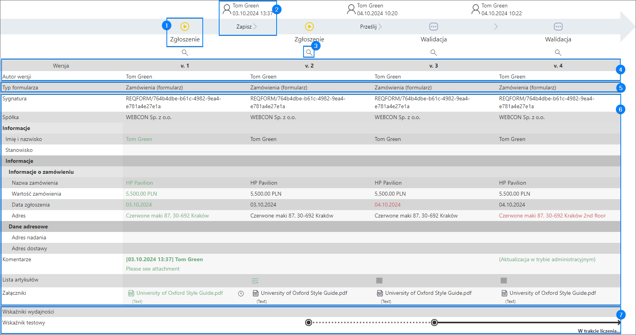
Task: Open the Lista artykułów list icon in v. 2
Action: [255, 281]
